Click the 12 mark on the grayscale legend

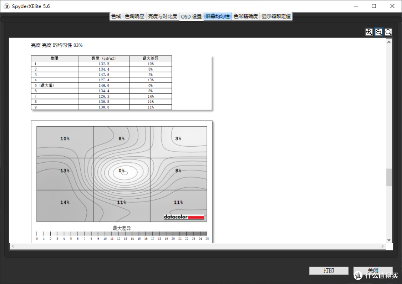click(118, 239)
